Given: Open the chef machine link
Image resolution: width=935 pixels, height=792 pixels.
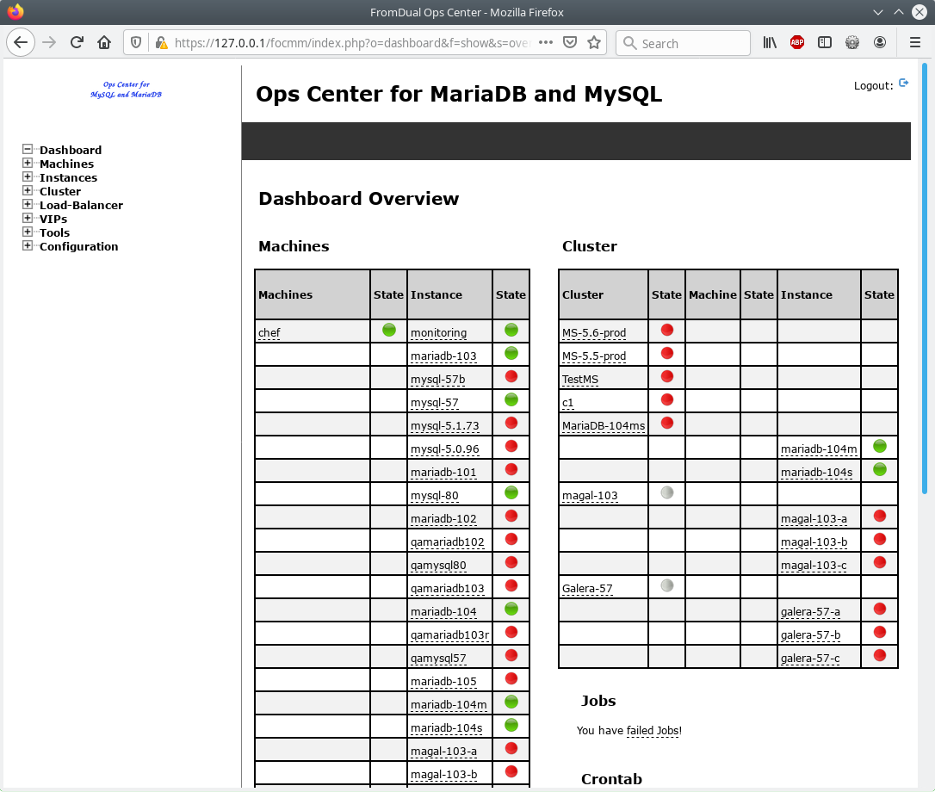Looking at the screenshot, I should click(269, 333).
